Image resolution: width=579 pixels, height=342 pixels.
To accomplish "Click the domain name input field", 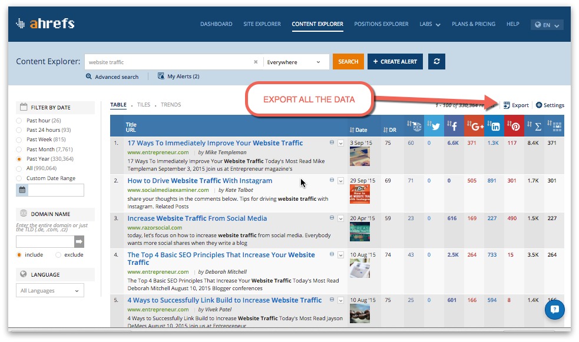I will 45,242.
